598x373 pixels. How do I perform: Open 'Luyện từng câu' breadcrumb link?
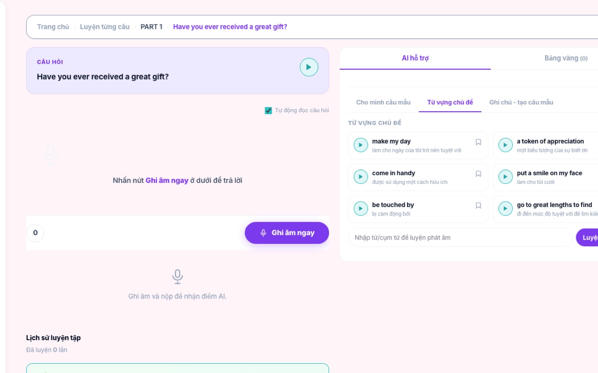pyautogui.click(x=105, y=27)
